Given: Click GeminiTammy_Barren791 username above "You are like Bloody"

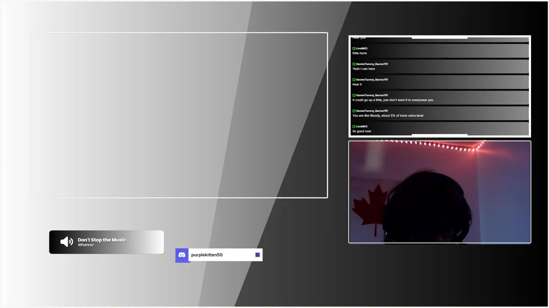Looking at the screenshot, I should click(372, 111).
